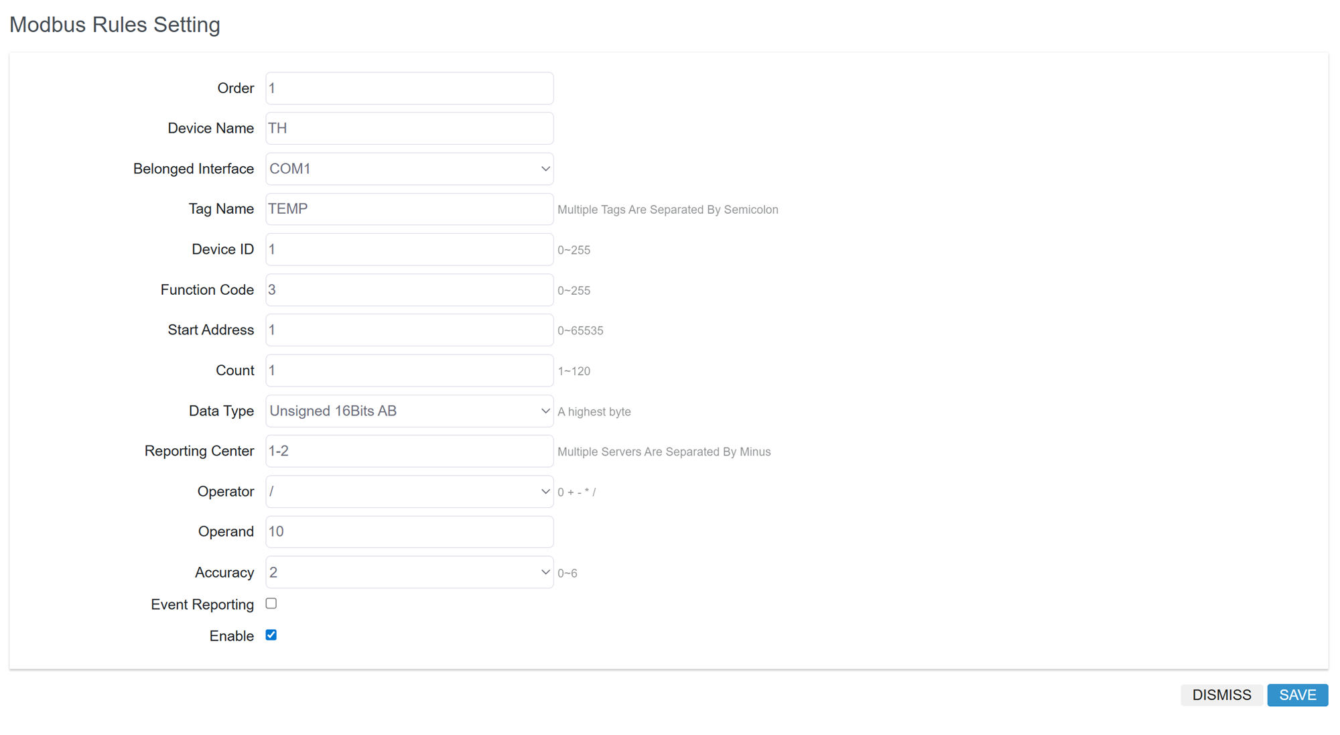The image size is (1340, 735).
Task: Click the Reporting Center field
Action: tap(409, 451)
